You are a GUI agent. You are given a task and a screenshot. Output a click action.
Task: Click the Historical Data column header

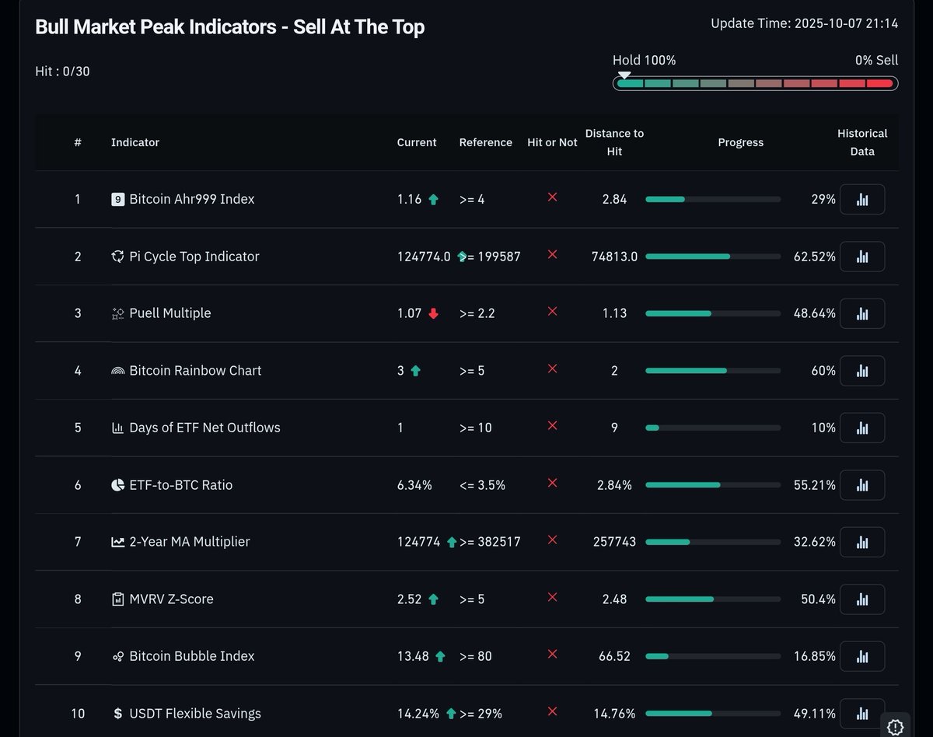point(862,142)
